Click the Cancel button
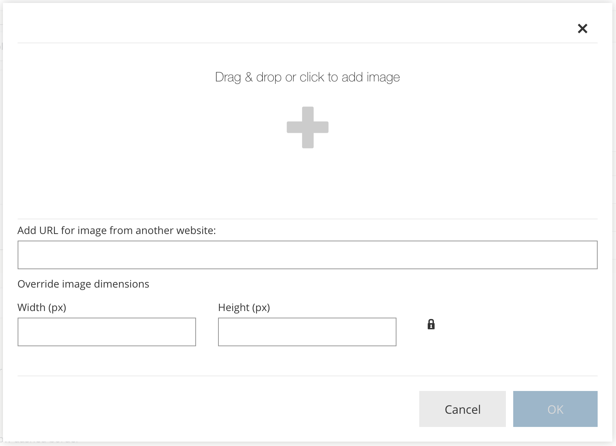This screenshot has width=616, height=446. click(x=462, y=409)
